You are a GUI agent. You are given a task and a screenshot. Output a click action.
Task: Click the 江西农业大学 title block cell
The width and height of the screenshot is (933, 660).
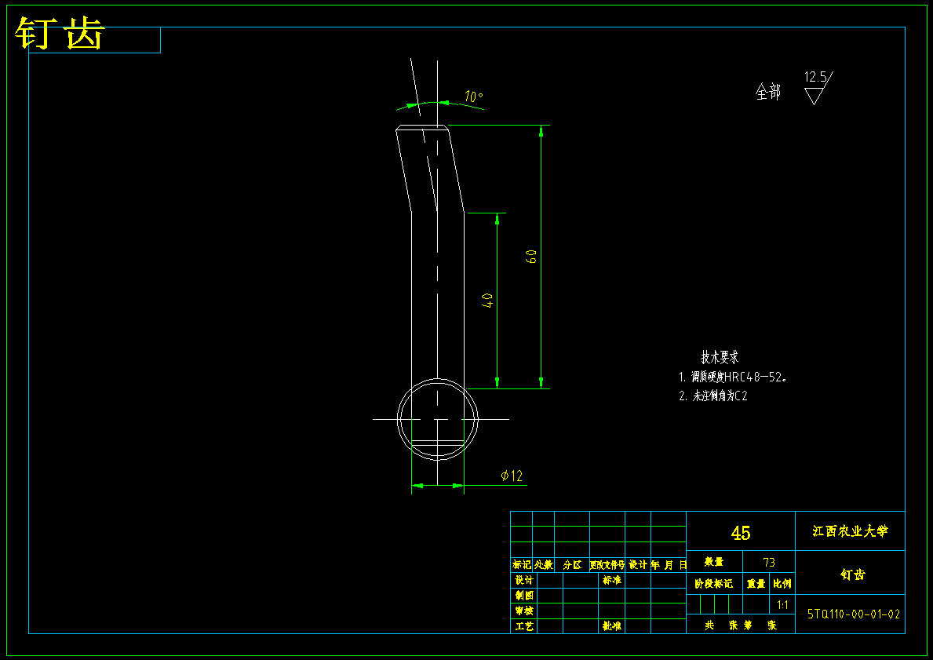click(x=850, y=531)
